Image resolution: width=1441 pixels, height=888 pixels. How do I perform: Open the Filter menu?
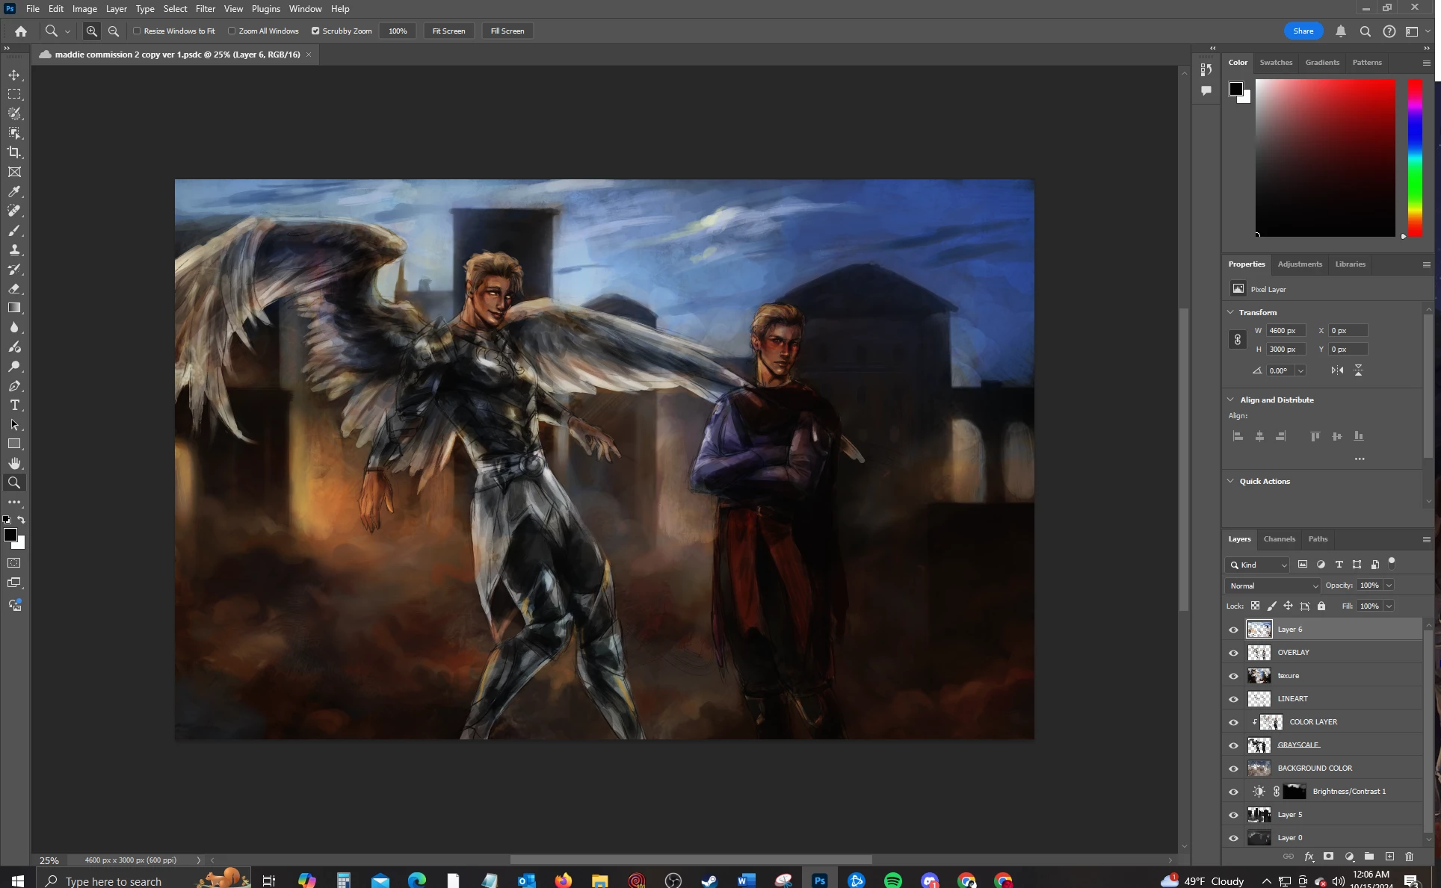tap(205, 9)
